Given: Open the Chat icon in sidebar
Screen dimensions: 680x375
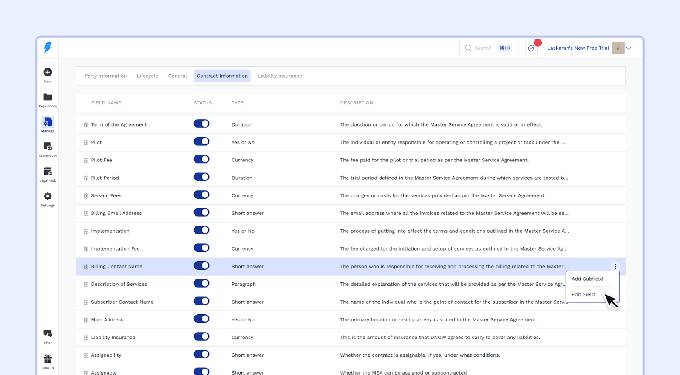Looking at the screenshot, I should [x=48, y=334].
